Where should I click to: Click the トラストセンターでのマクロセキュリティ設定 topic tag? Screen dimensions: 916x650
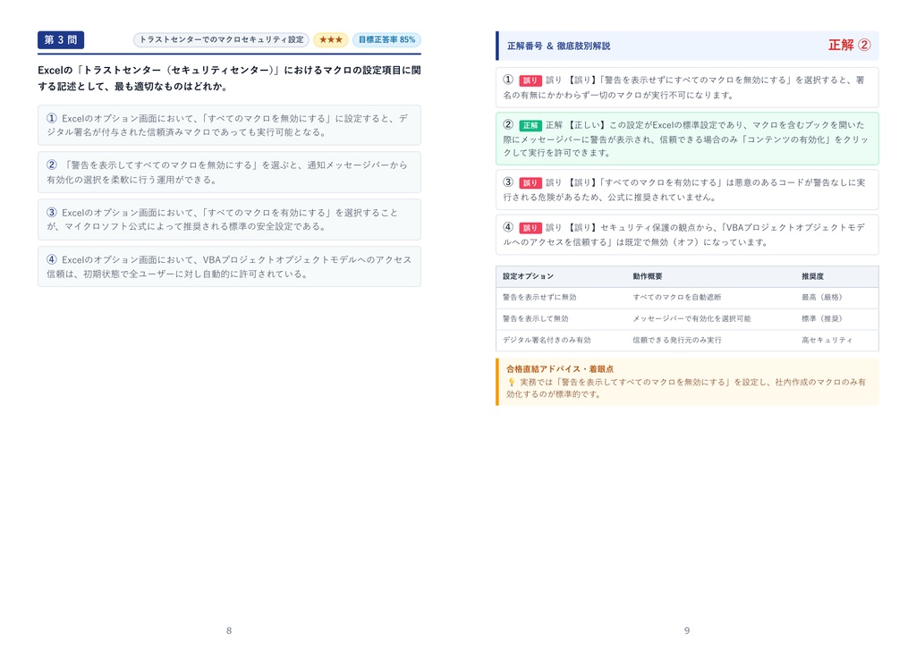[222, 39]
